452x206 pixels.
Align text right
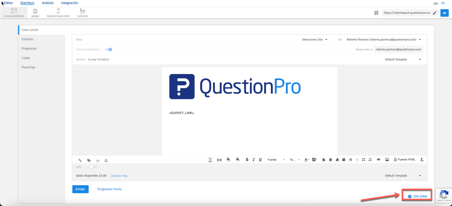[337, 160]
